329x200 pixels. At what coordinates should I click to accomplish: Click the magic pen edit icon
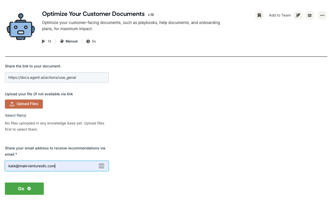pyautogui.click(x=298, y=15)
